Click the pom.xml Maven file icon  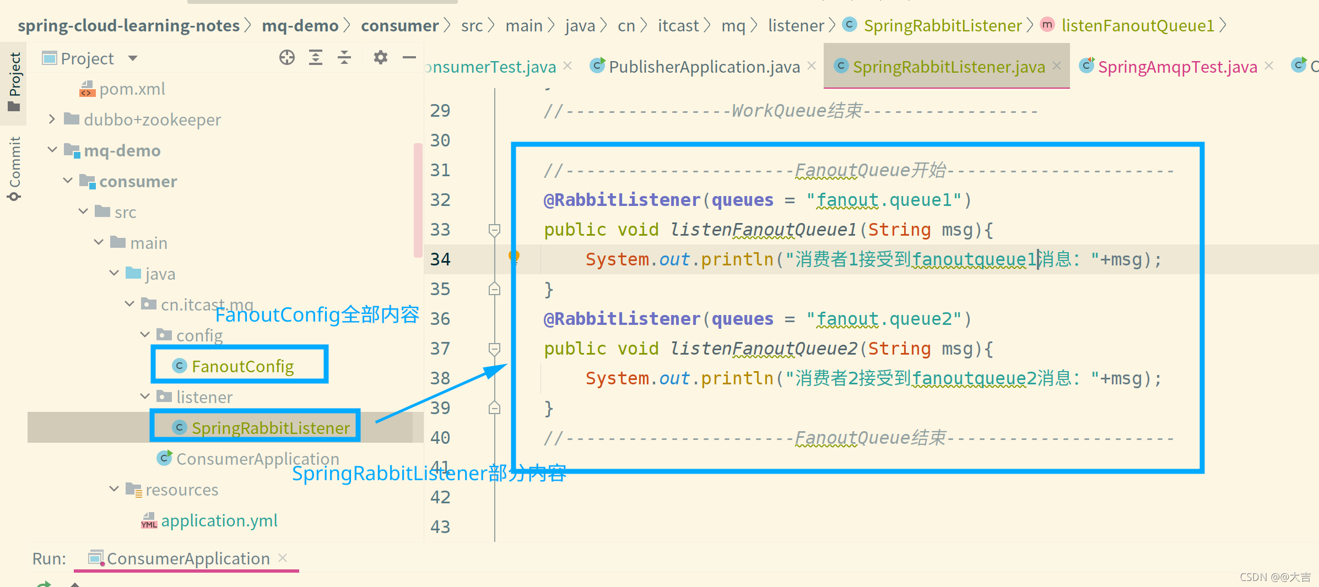[x=87, y=89]
